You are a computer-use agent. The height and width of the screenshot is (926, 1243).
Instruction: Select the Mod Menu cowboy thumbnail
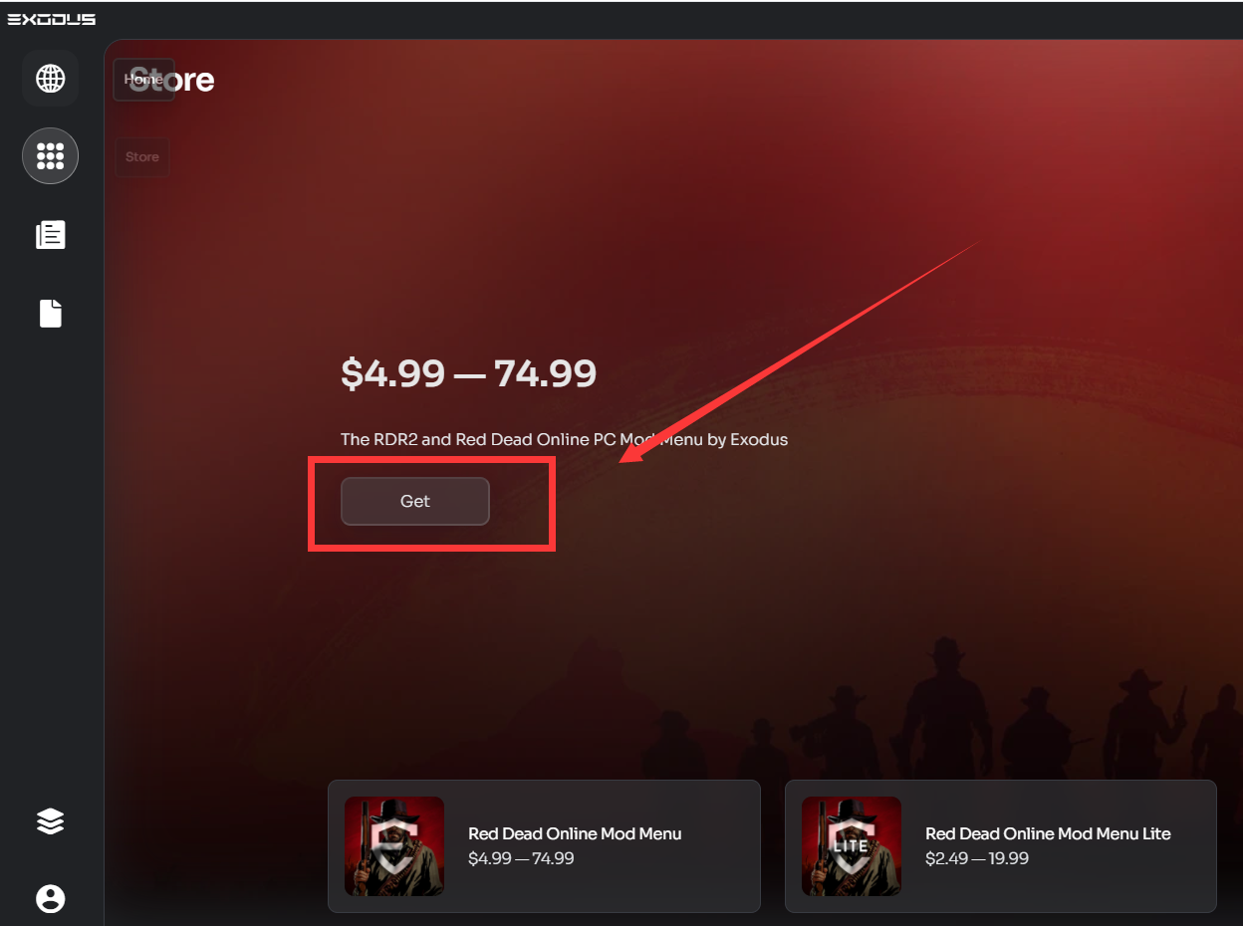click(x=394, y=846)
